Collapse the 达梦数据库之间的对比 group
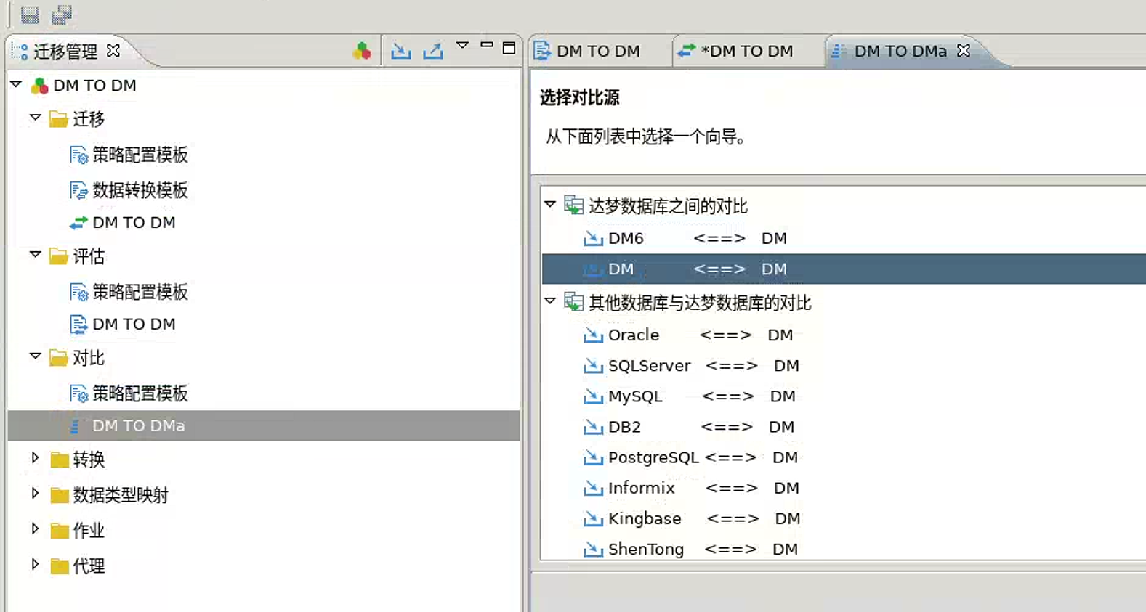 point(550,205)
